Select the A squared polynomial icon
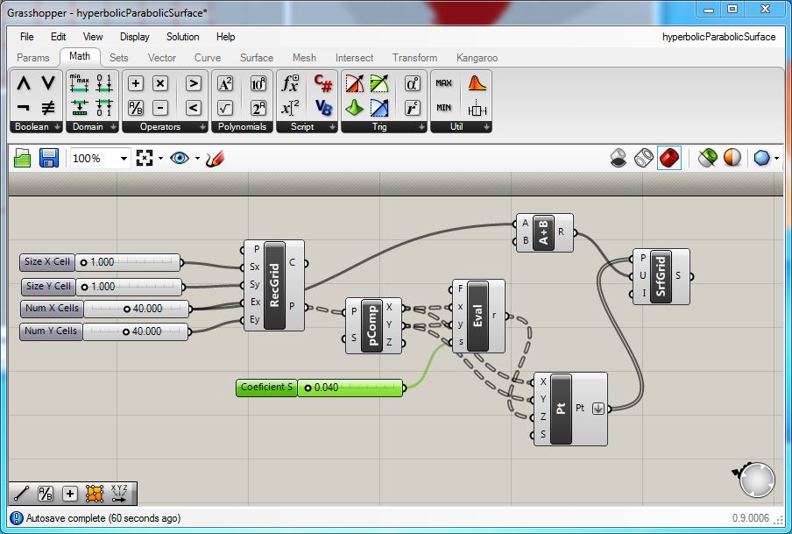 point(225,83)
